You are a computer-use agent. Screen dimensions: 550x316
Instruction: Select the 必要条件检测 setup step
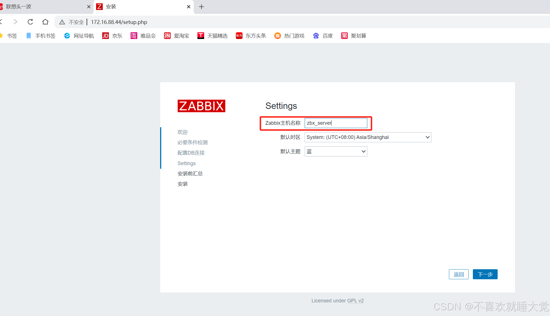pos(192,142)
